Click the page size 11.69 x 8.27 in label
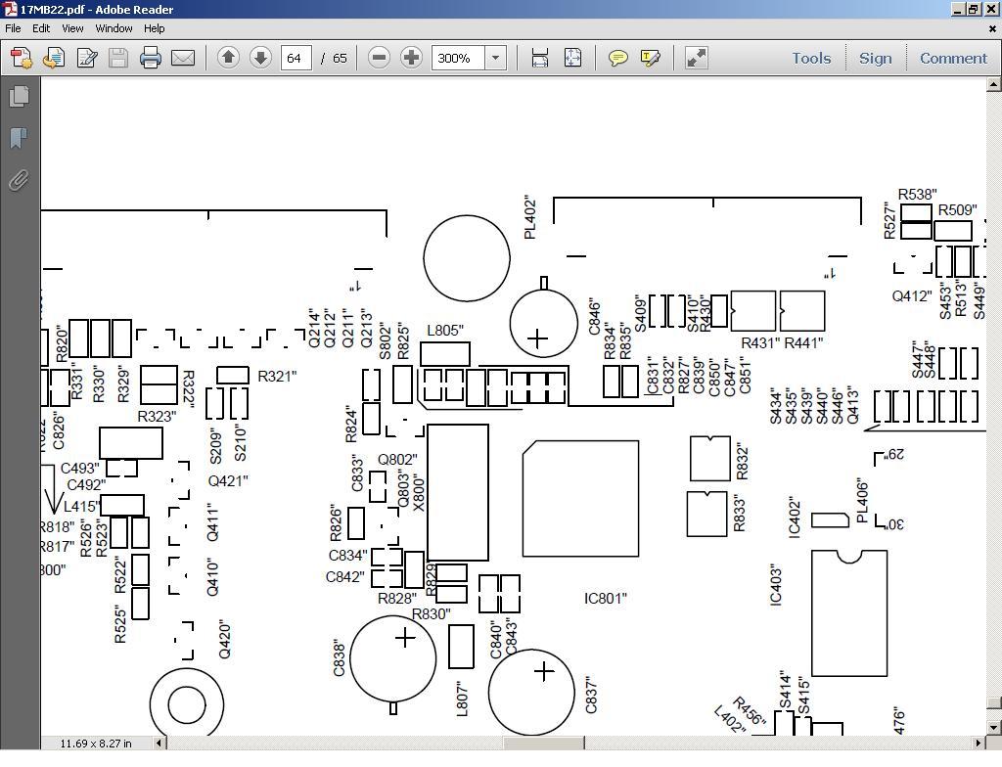This screenshot has height=767, width=1002. coord(96,744)
